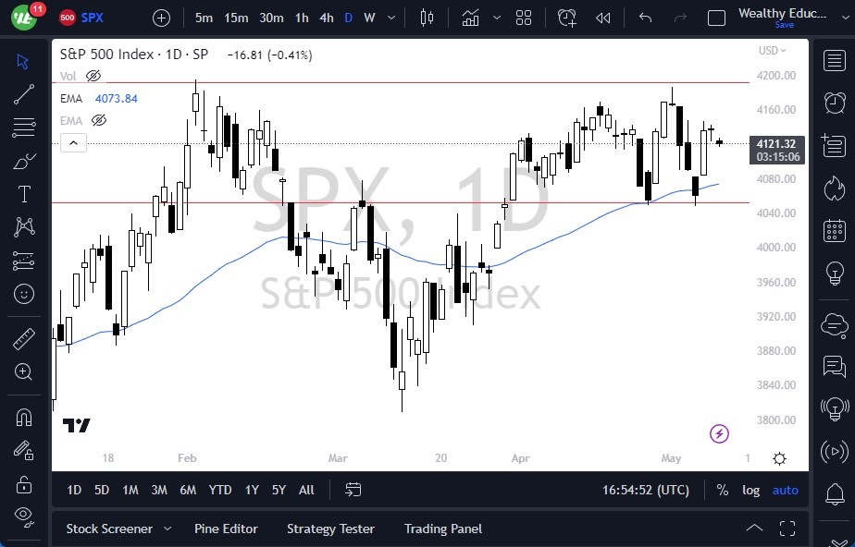The width and height of the screenshot is (855, 547).
Task: Select the chart layout square button
Action: (x=716, y=18)
